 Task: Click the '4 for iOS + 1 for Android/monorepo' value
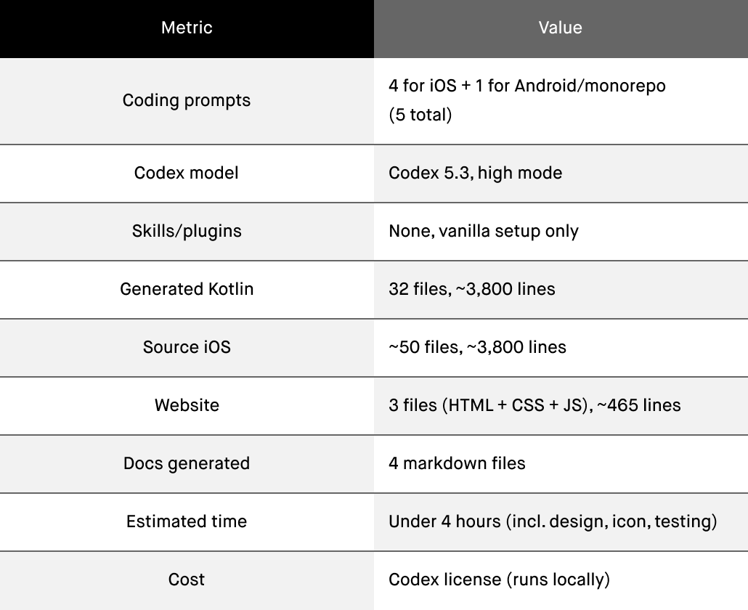click(x=527, y=86)
